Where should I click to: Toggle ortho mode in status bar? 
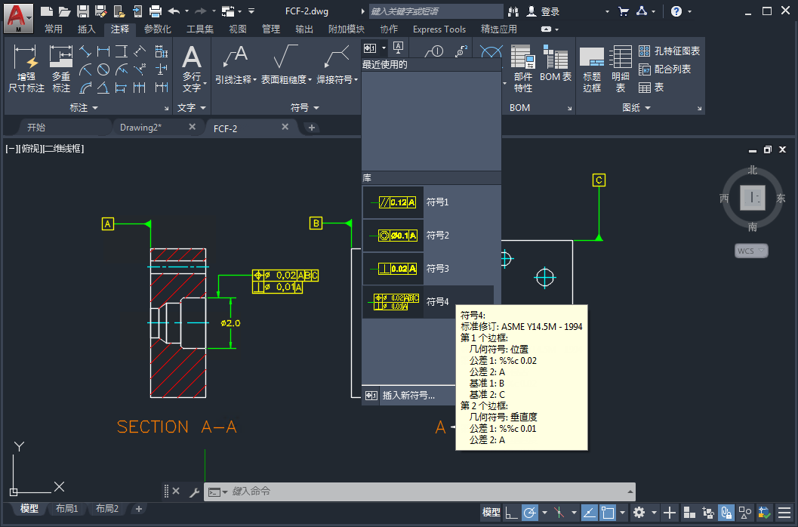511,512
